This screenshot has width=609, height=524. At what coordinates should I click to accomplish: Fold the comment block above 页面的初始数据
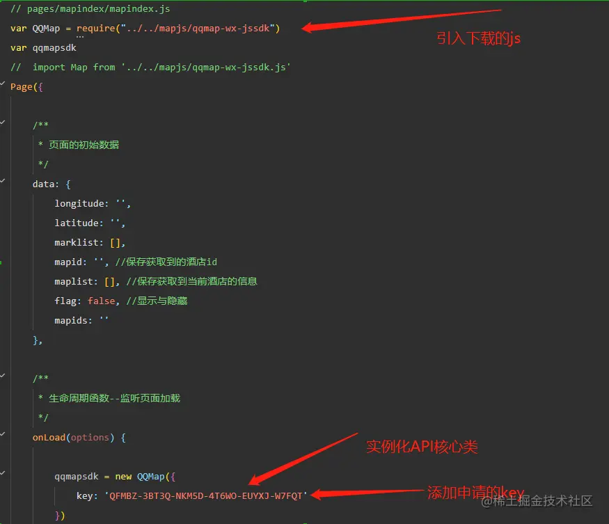coord(2,122)
